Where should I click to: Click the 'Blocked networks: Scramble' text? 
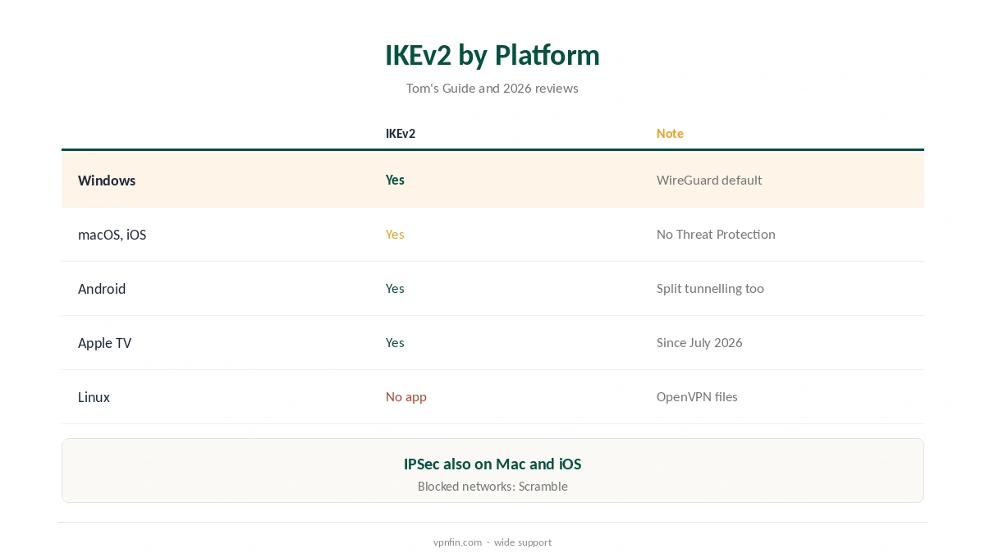click(492, 486)
